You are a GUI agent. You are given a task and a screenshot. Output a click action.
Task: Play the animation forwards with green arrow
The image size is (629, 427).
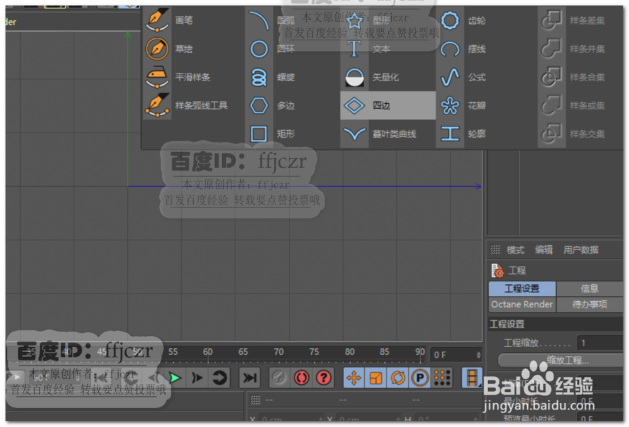[x=175, y=378]
